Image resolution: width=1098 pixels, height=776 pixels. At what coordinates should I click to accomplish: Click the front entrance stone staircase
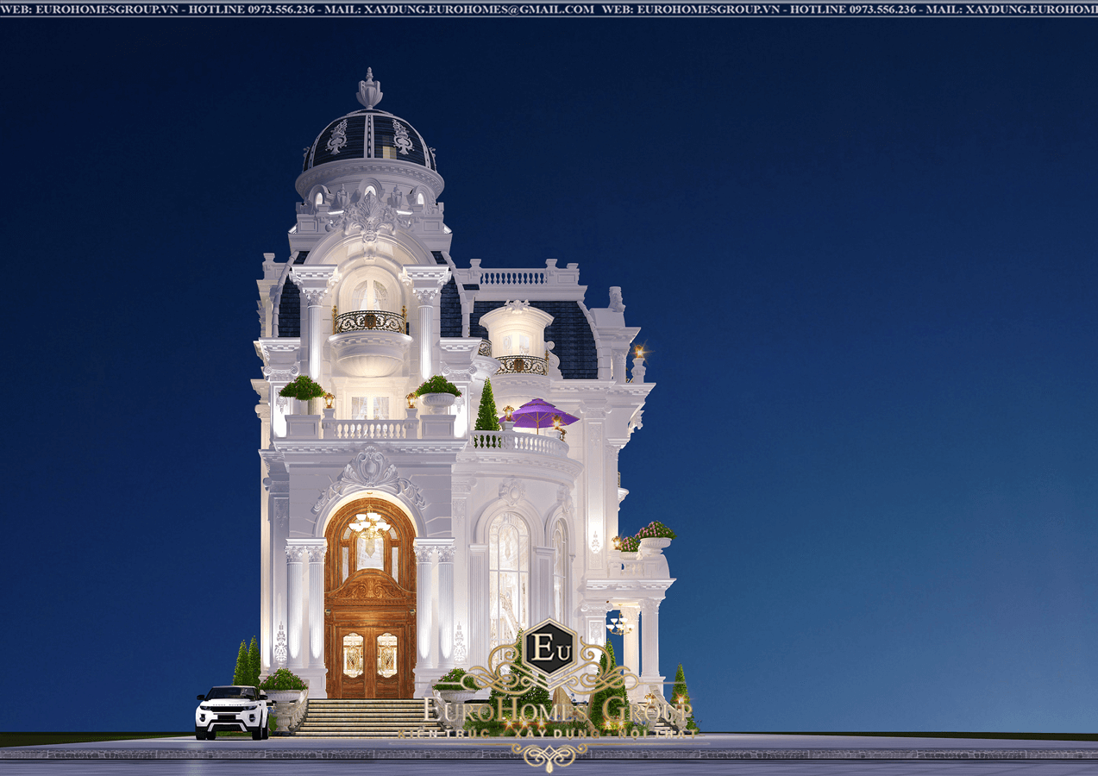click(x=364, y=717)
